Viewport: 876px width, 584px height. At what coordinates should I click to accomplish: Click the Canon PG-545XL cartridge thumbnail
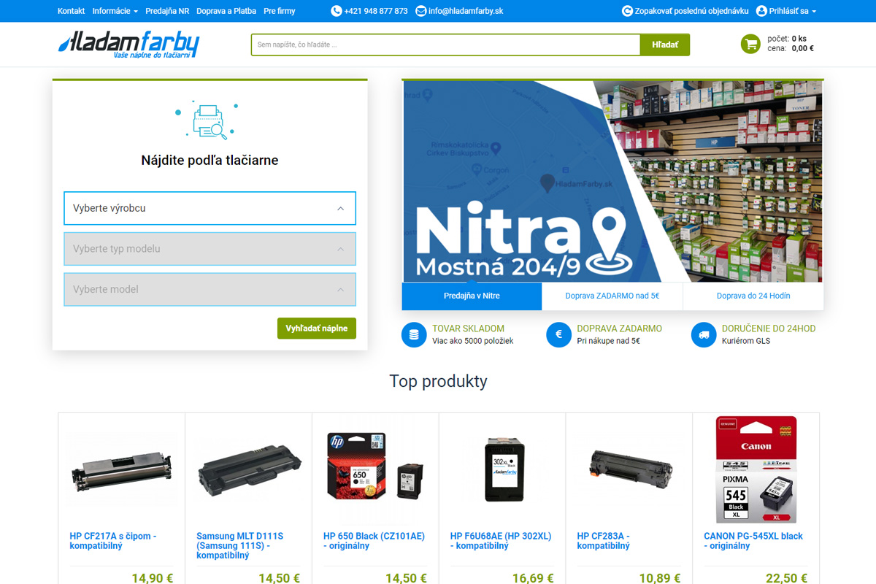point(756,469)
